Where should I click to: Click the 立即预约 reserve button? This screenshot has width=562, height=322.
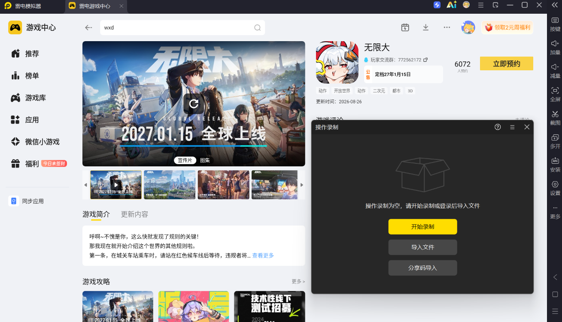507,63
